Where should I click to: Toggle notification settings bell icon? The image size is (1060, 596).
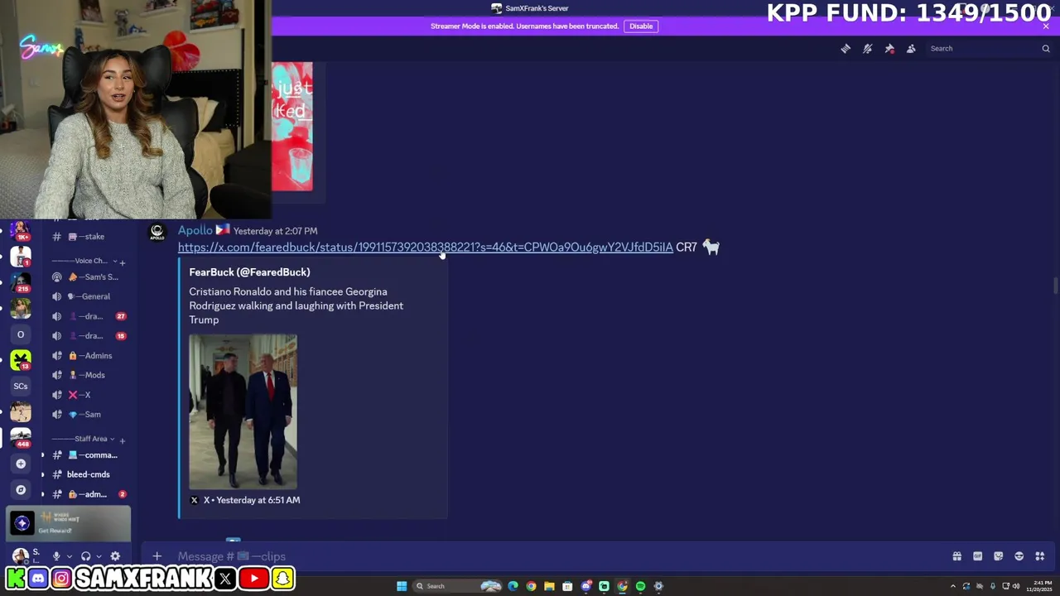coord(867,49)
